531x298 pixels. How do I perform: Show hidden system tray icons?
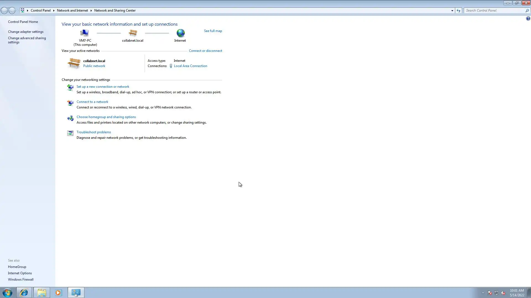tap(483, 293)
